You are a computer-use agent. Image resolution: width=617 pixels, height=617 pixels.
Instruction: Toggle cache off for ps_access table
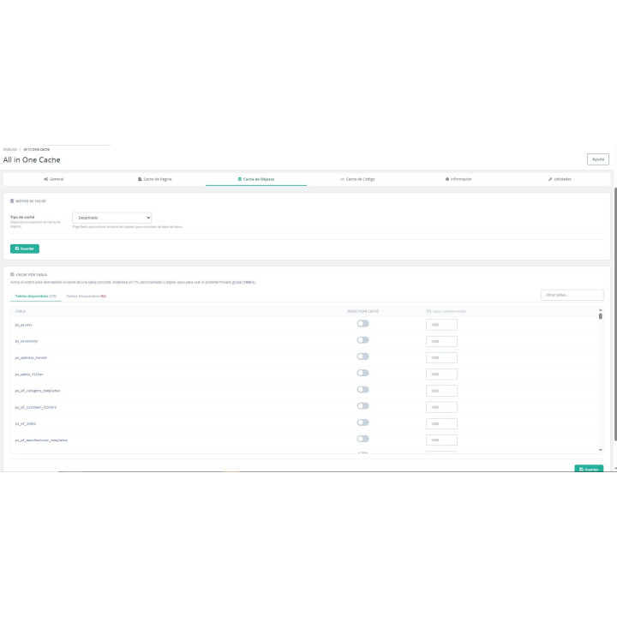coord(362,323)
